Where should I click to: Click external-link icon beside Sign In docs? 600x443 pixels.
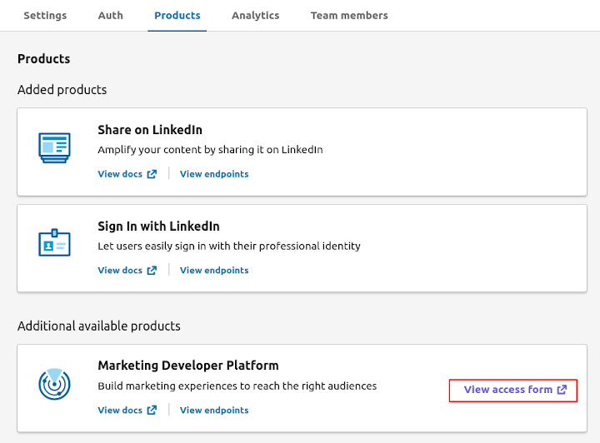[152, 271]
